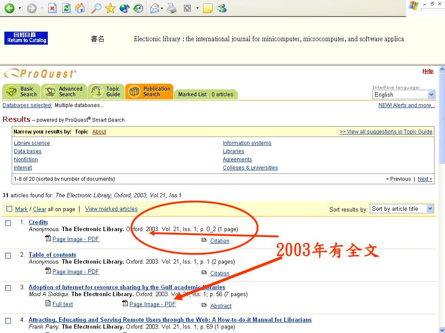Check the box for article 1 Credits
This screenshot has height=333, width=445.
[8, 223]
